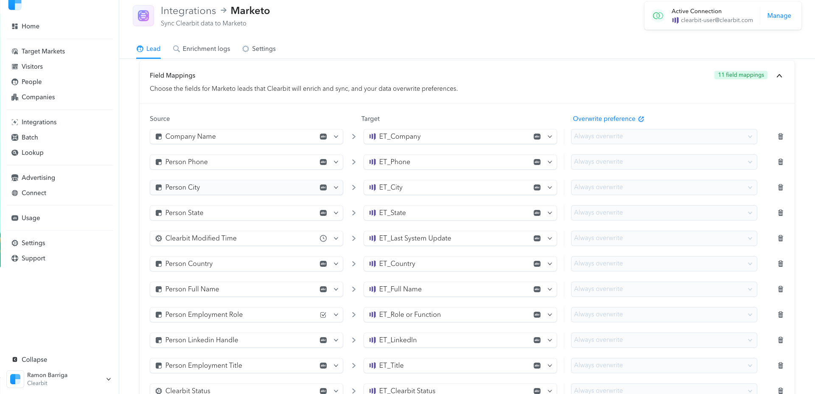
Task: Click the Overwrite preference link
Action: pos(604,119)
